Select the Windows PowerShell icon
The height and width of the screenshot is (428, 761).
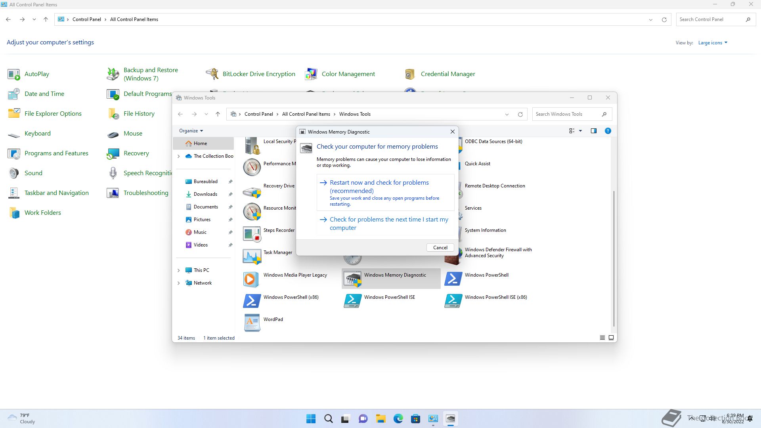point(453,279)
